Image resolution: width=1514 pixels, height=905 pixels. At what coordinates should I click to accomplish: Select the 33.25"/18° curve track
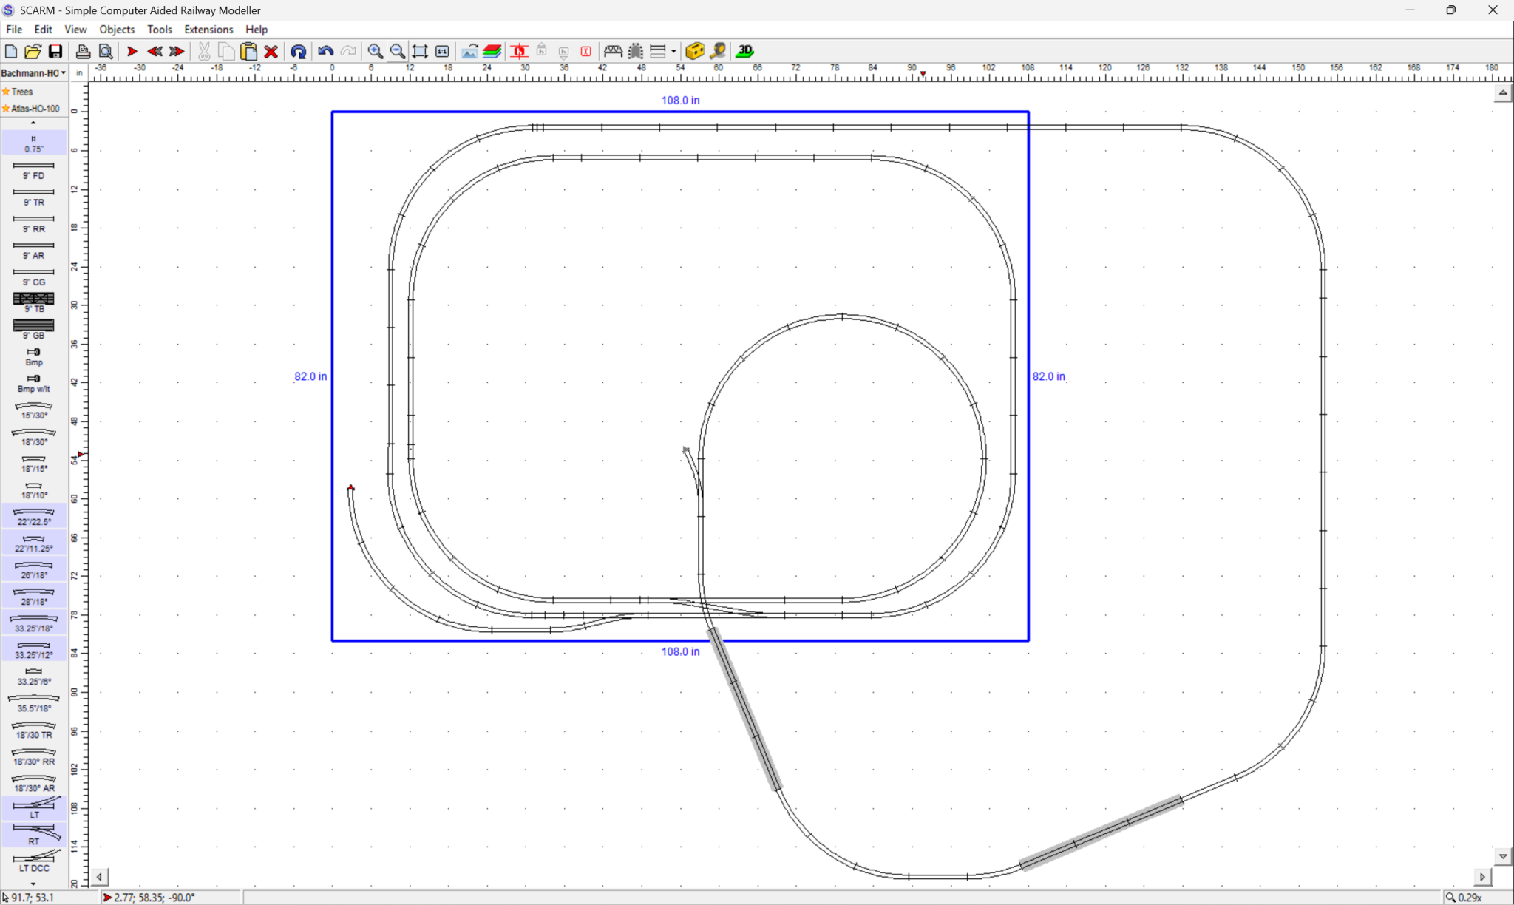(33, 623)
